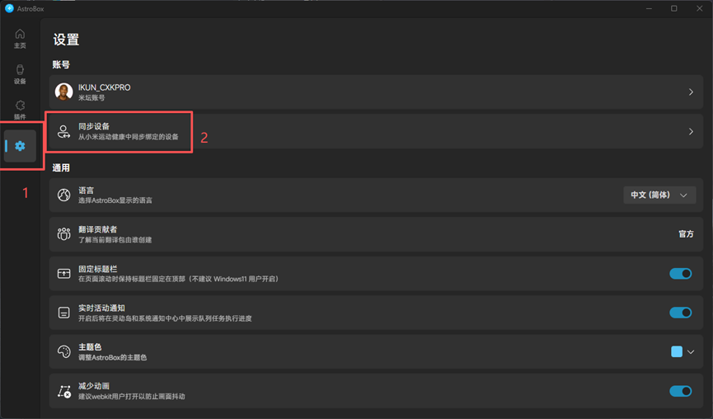This screenshot has width=713, height=419.
Task: Turn off the reduce animation switch
Action: click(x=680, y=391)
